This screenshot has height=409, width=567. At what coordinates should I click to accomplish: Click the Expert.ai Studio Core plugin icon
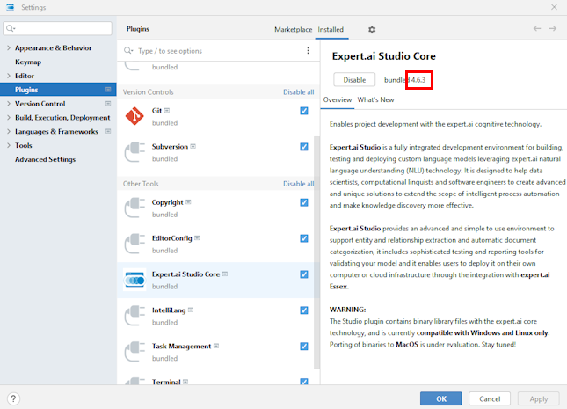[x=134, y=280]
